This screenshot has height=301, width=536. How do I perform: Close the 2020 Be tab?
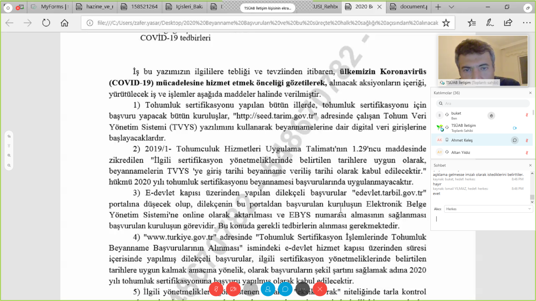380,7
